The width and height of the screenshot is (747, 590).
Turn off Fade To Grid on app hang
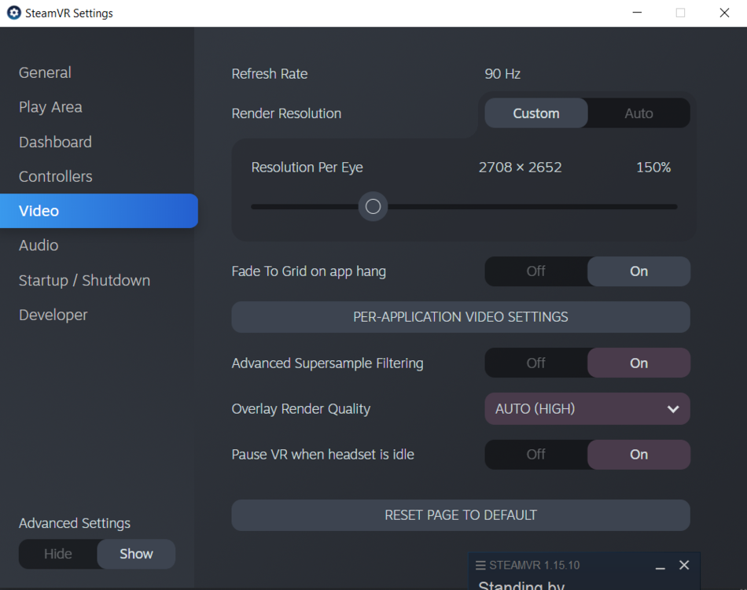point(535,271)
